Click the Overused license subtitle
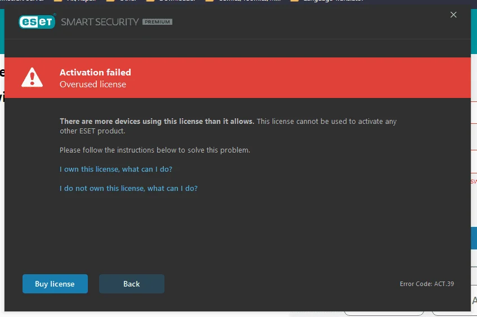 tap(93, 84)
